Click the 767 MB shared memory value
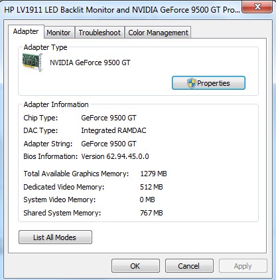Image resolution: width=276 pixels, height=280 pixels. coord(151,213)
